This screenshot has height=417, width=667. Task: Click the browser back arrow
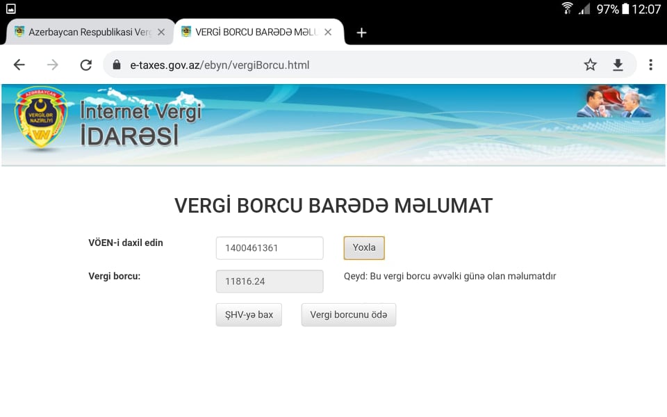pyautogui.click(x=19, y=65)
